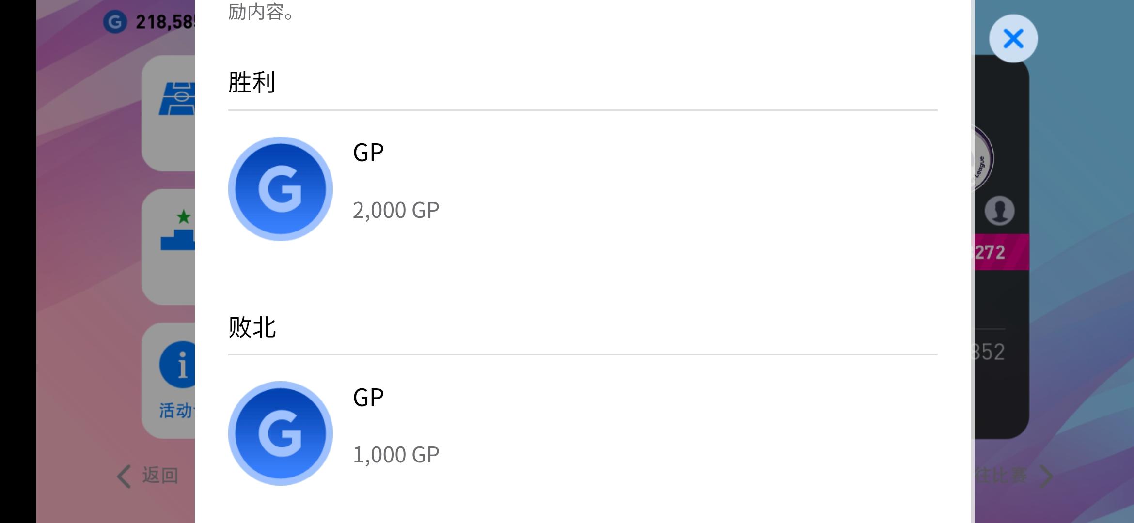The width and height of the screenshot is (1134, 523).
Task: Tap the blue info circle icon
Action: (x=177, y=365)
